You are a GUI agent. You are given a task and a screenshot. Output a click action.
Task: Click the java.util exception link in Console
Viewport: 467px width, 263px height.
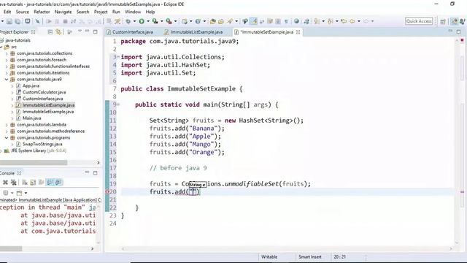tap(93, 207)
